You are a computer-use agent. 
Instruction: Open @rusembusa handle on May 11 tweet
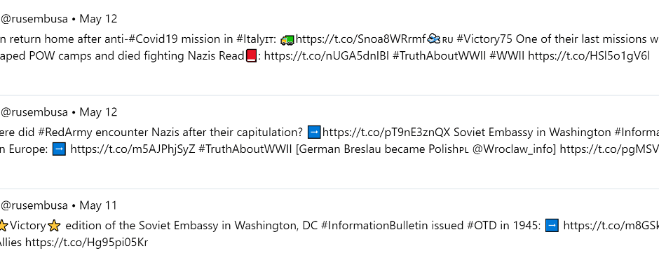34,205
